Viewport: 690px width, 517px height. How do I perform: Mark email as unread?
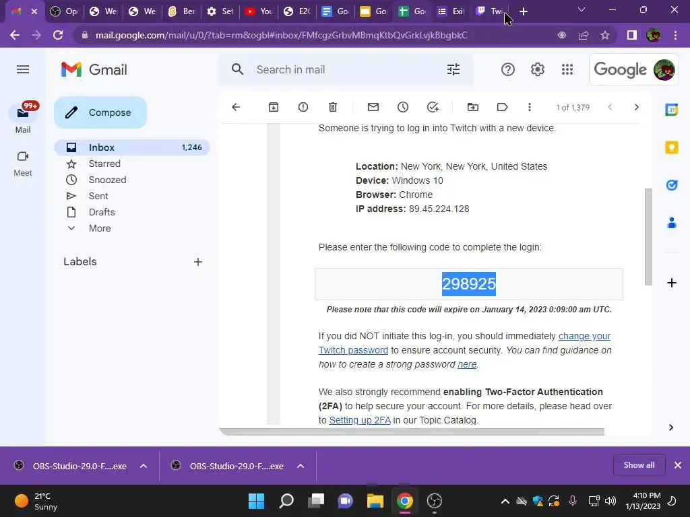click(x=373, y=107)
